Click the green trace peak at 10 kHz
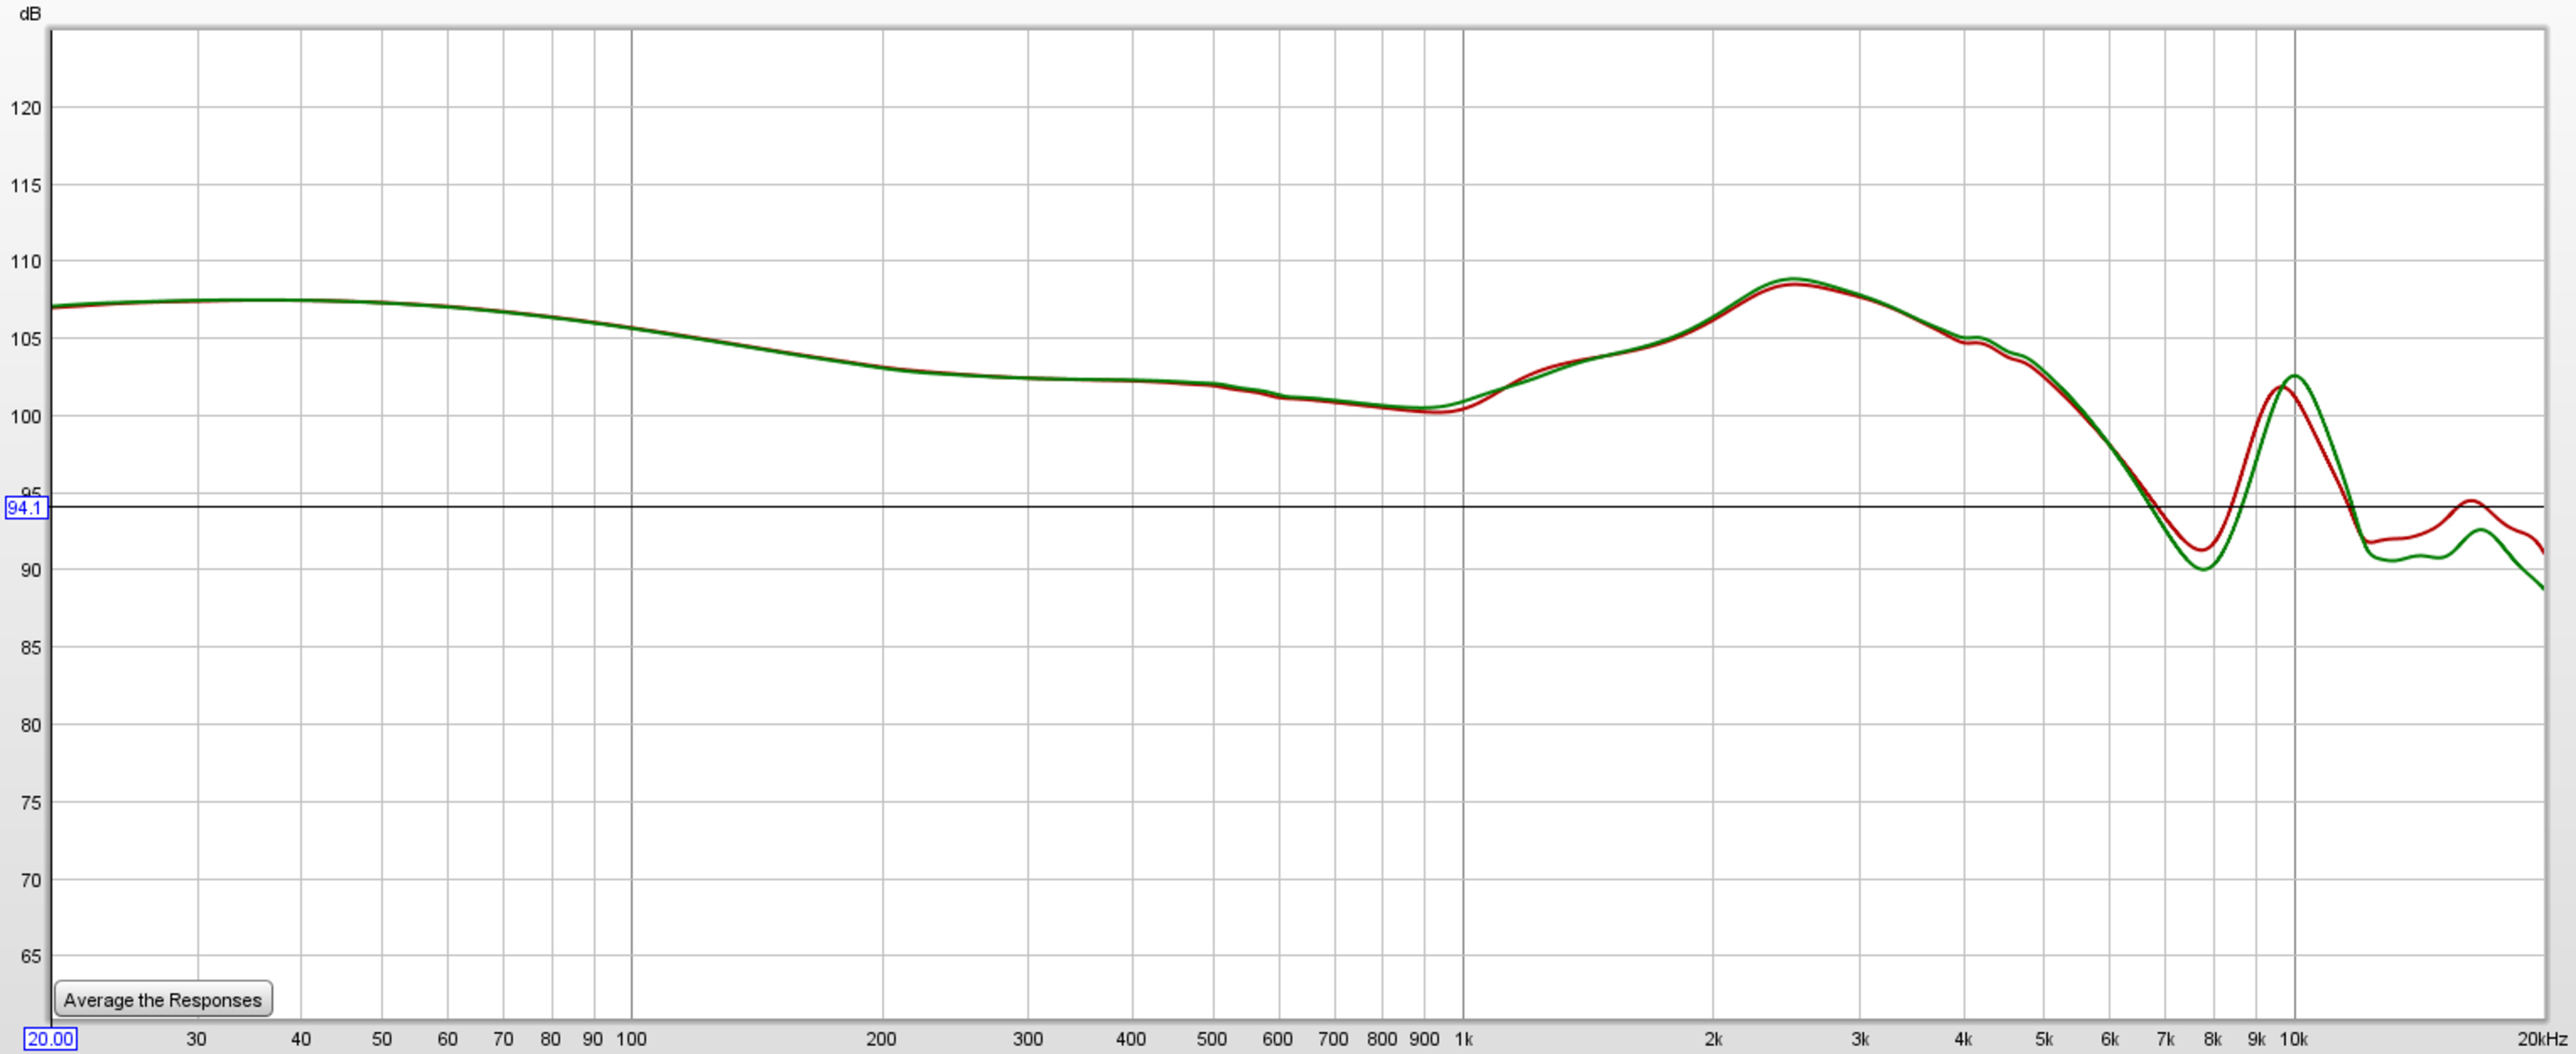 [x=2295, y=375]
